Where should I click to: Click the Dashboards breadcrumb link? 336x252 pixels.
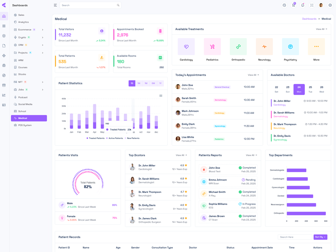coord(309,19)
